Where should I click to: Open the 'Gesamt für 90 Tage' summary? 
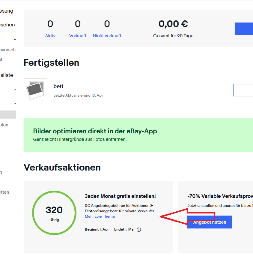coord(173,35)
